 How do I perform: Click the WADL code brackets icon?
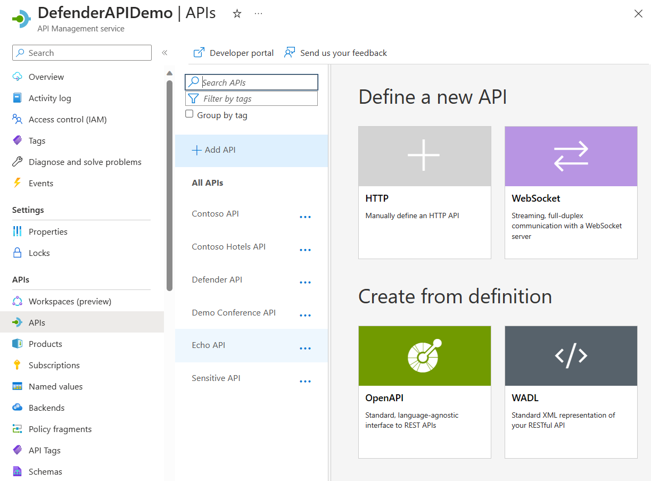571,355
